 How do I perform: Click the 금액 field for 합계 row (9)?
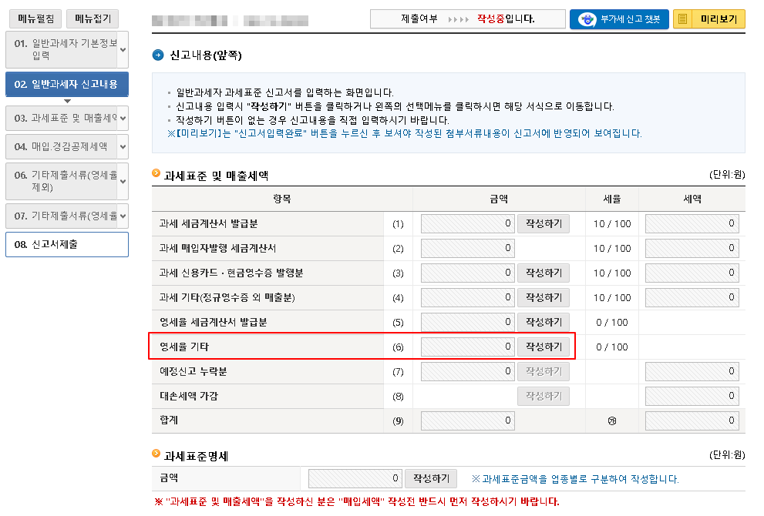point(468,421)
